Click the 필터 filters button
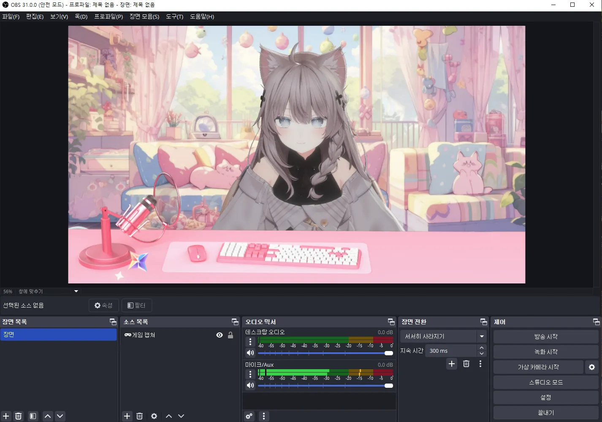This screenshot has width=602, height=422. pyautogui.click(x=136, y=305)
